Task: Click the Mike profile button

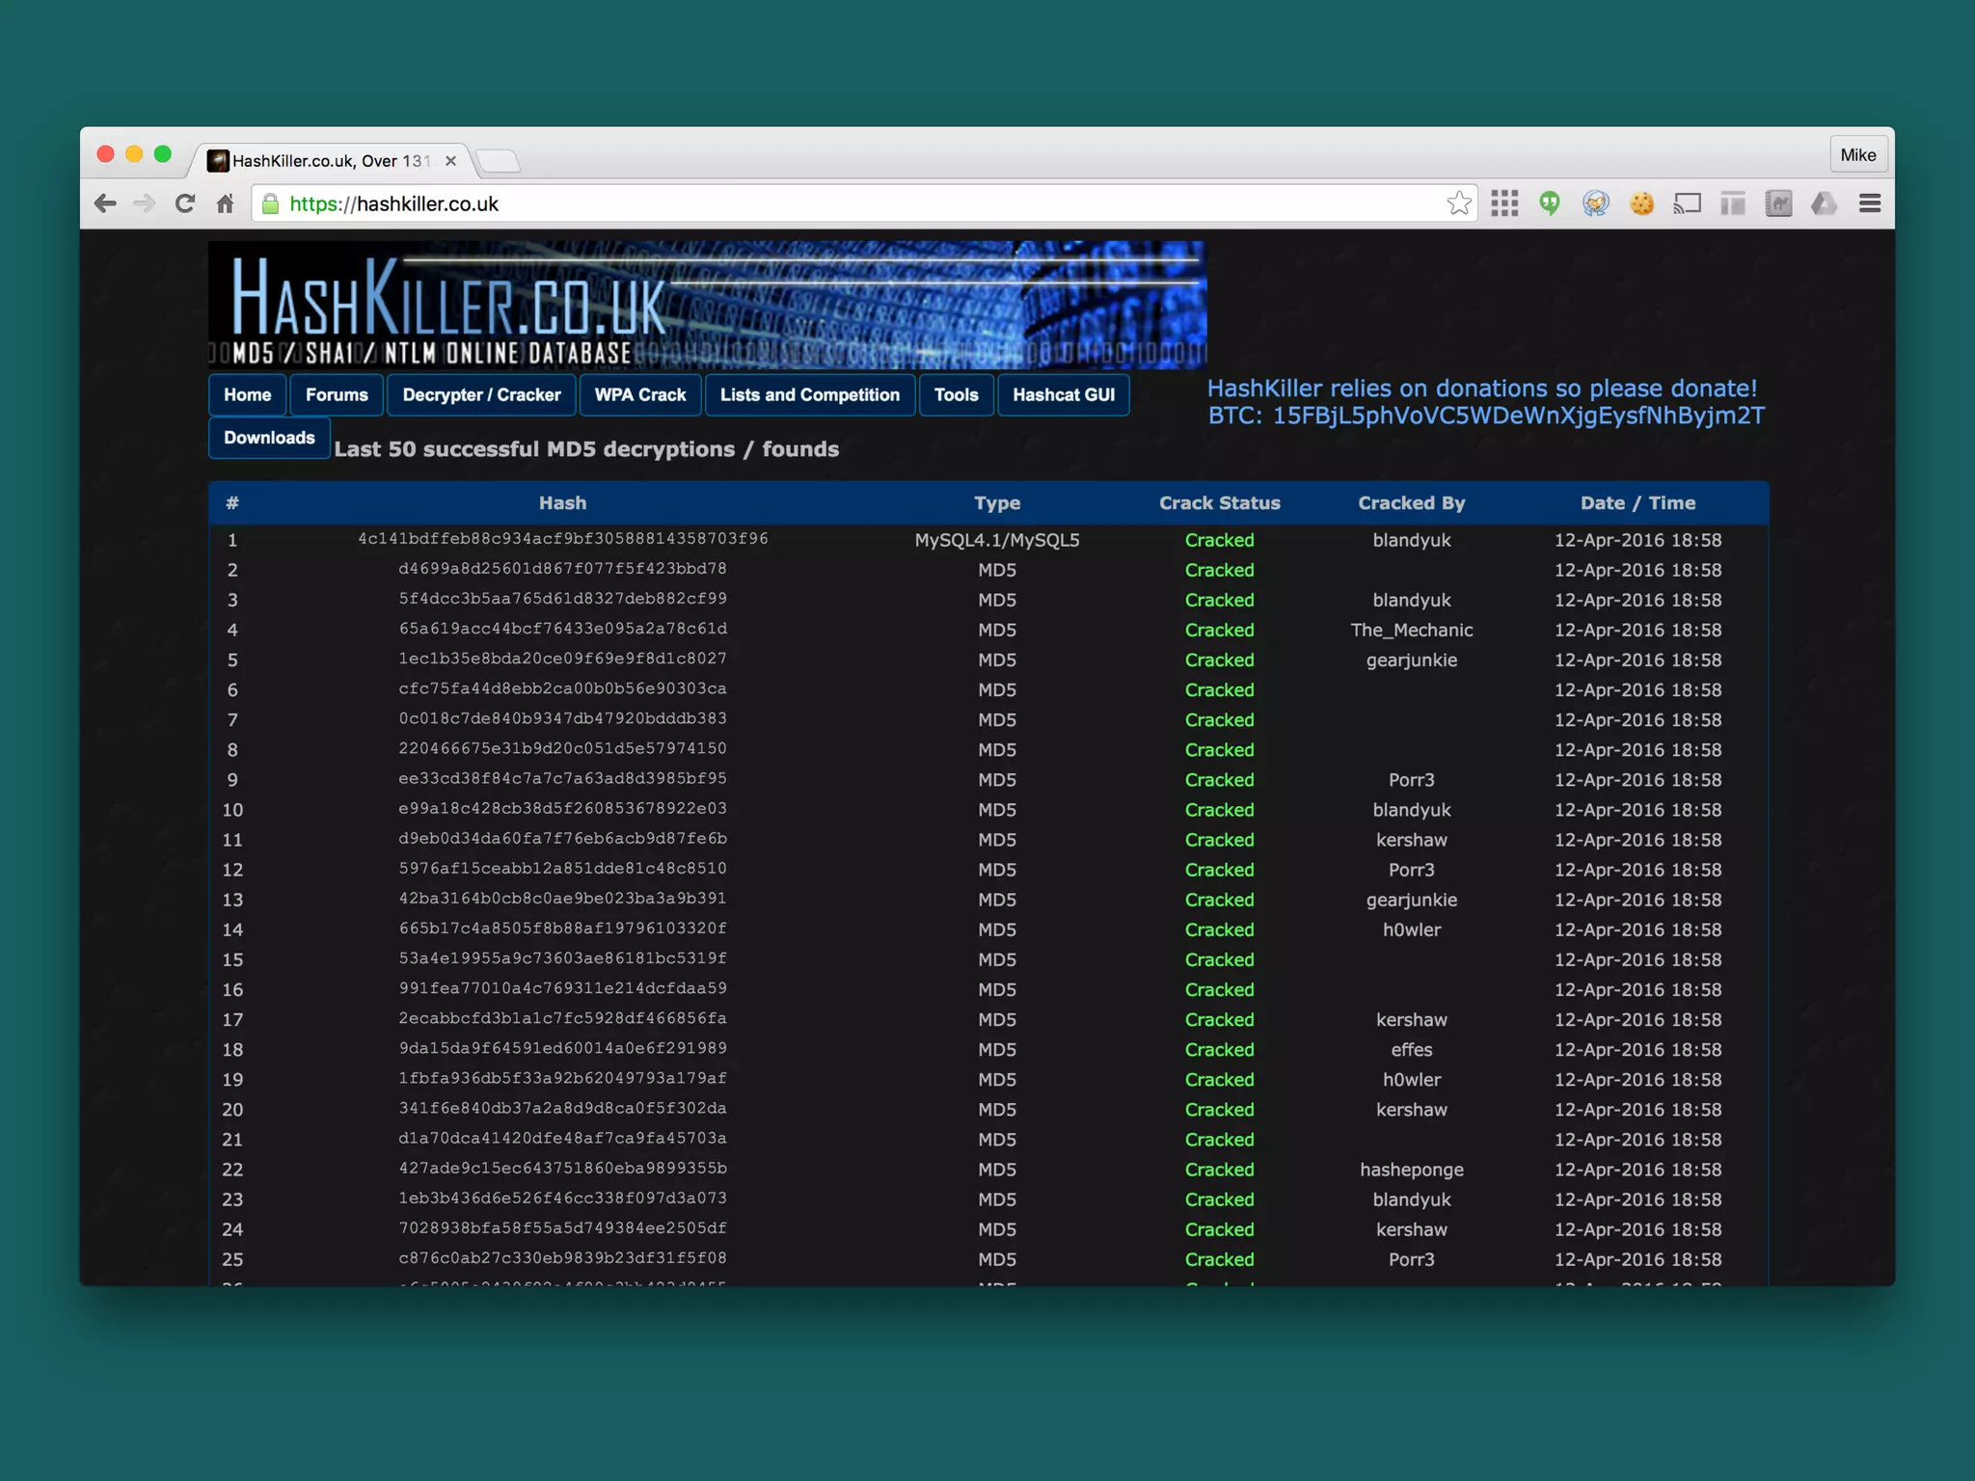Action: [1857, 155]
